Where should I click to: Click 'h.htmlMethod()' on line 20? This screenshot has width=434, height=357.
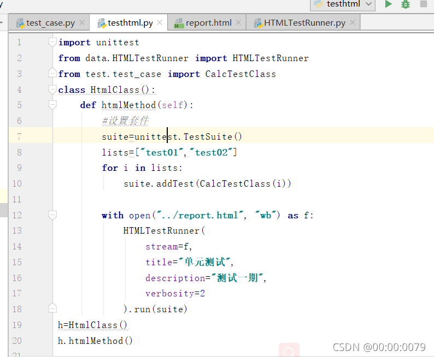pos(95,341)
